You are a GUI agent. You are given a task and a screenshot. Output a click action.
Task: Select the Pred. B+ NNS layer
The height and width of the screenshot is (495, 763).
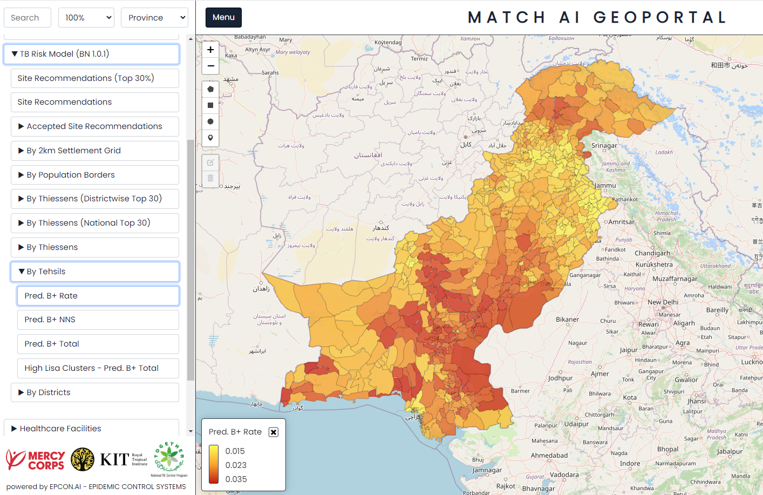coord(98,320)
